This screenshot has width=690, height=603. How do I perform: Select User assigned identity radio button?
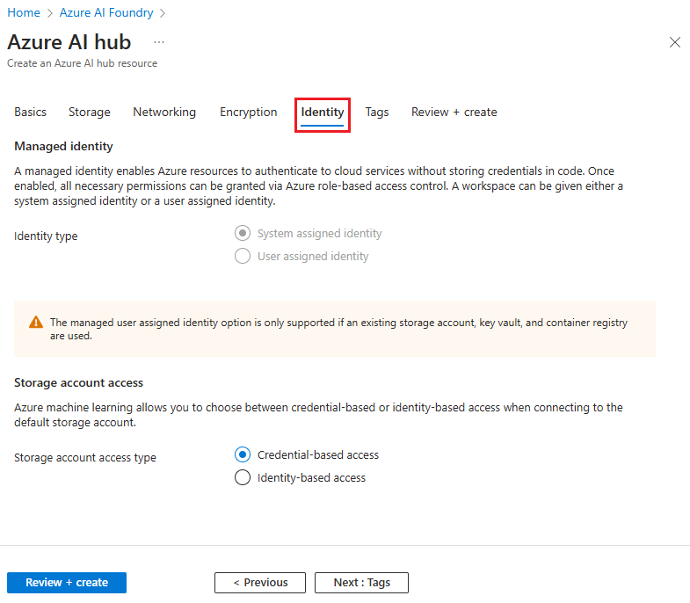[x=243, y=256]
